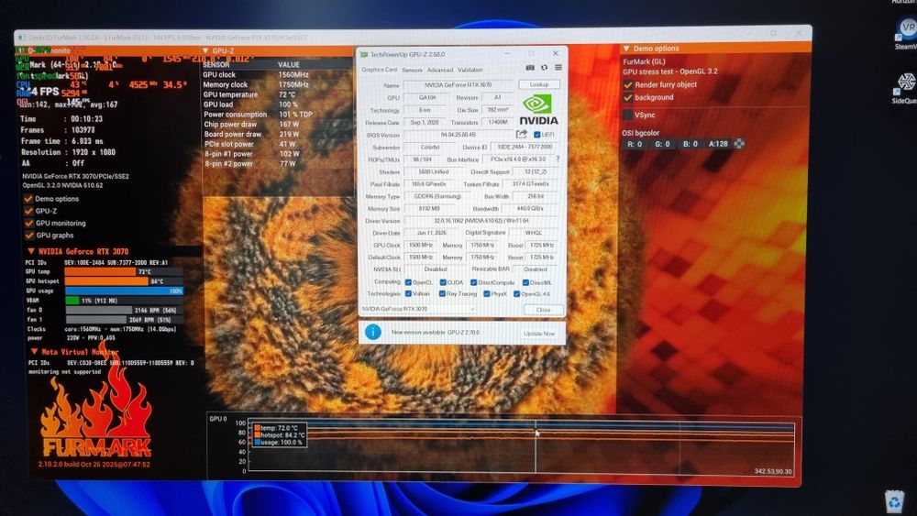Toggle the DirectML checkbox
The width and height of the screenshot is (917, 516).
point(525,283)
